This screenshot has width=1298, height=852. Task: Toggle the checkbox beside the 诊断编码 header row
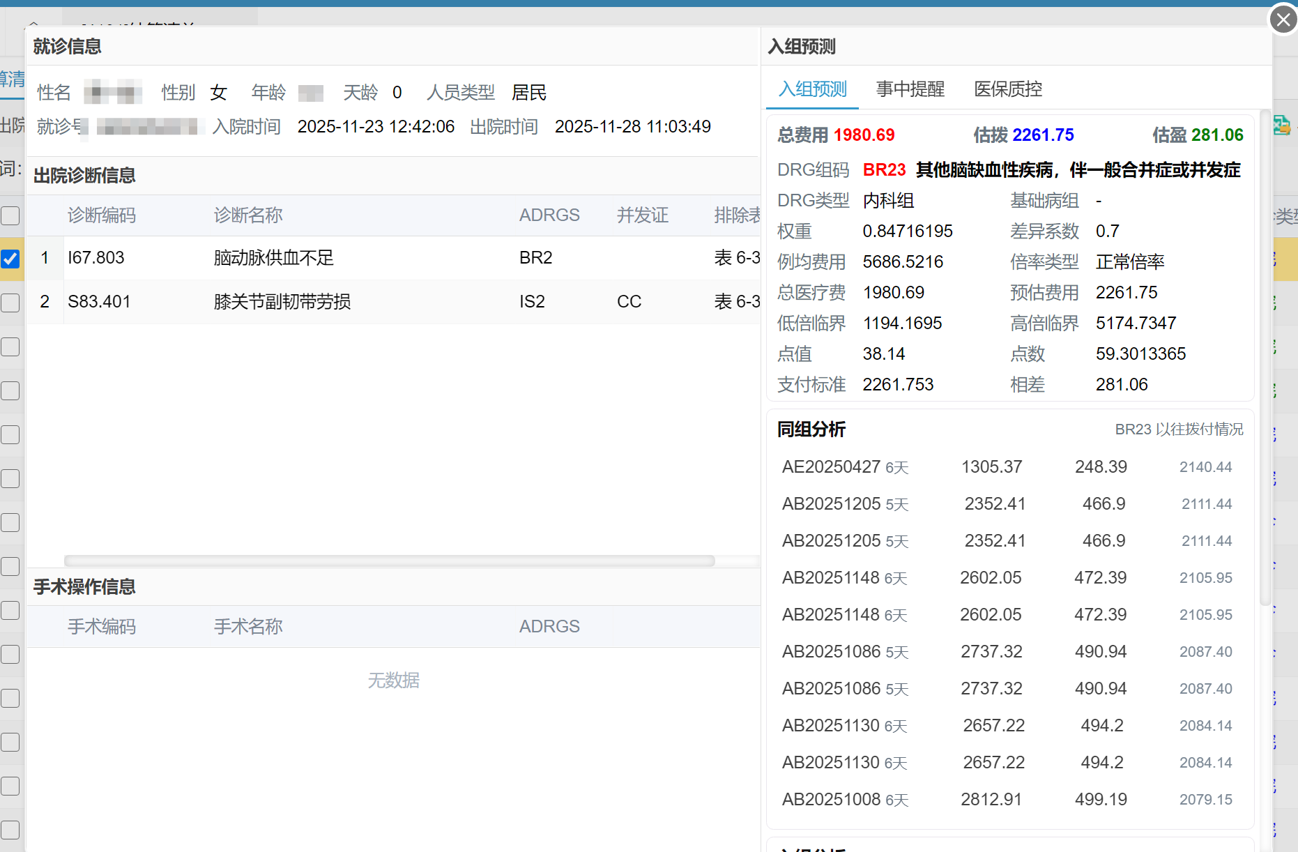10,215
